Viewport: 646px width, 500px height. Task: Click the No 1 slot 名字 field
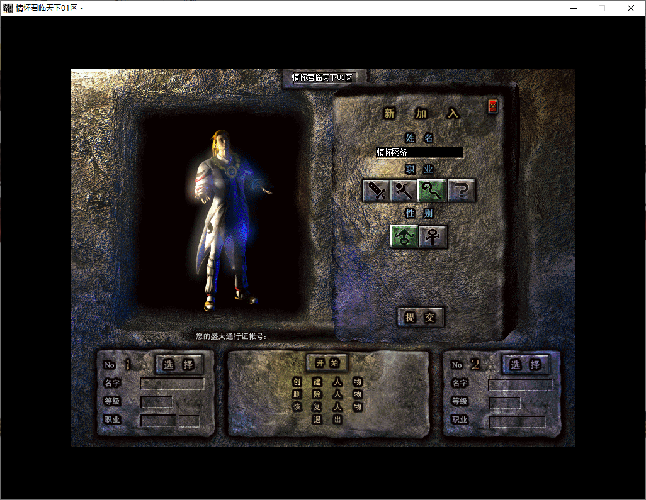click(x=173, y=384)
